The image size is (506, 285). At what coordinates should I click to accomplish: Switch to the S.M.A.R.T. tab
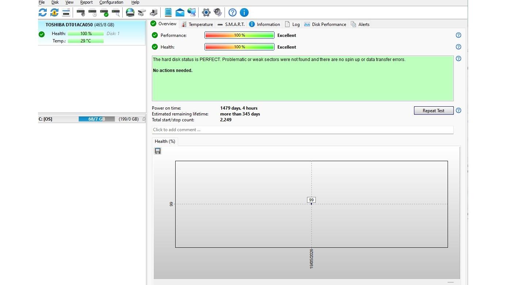(231, 24)
